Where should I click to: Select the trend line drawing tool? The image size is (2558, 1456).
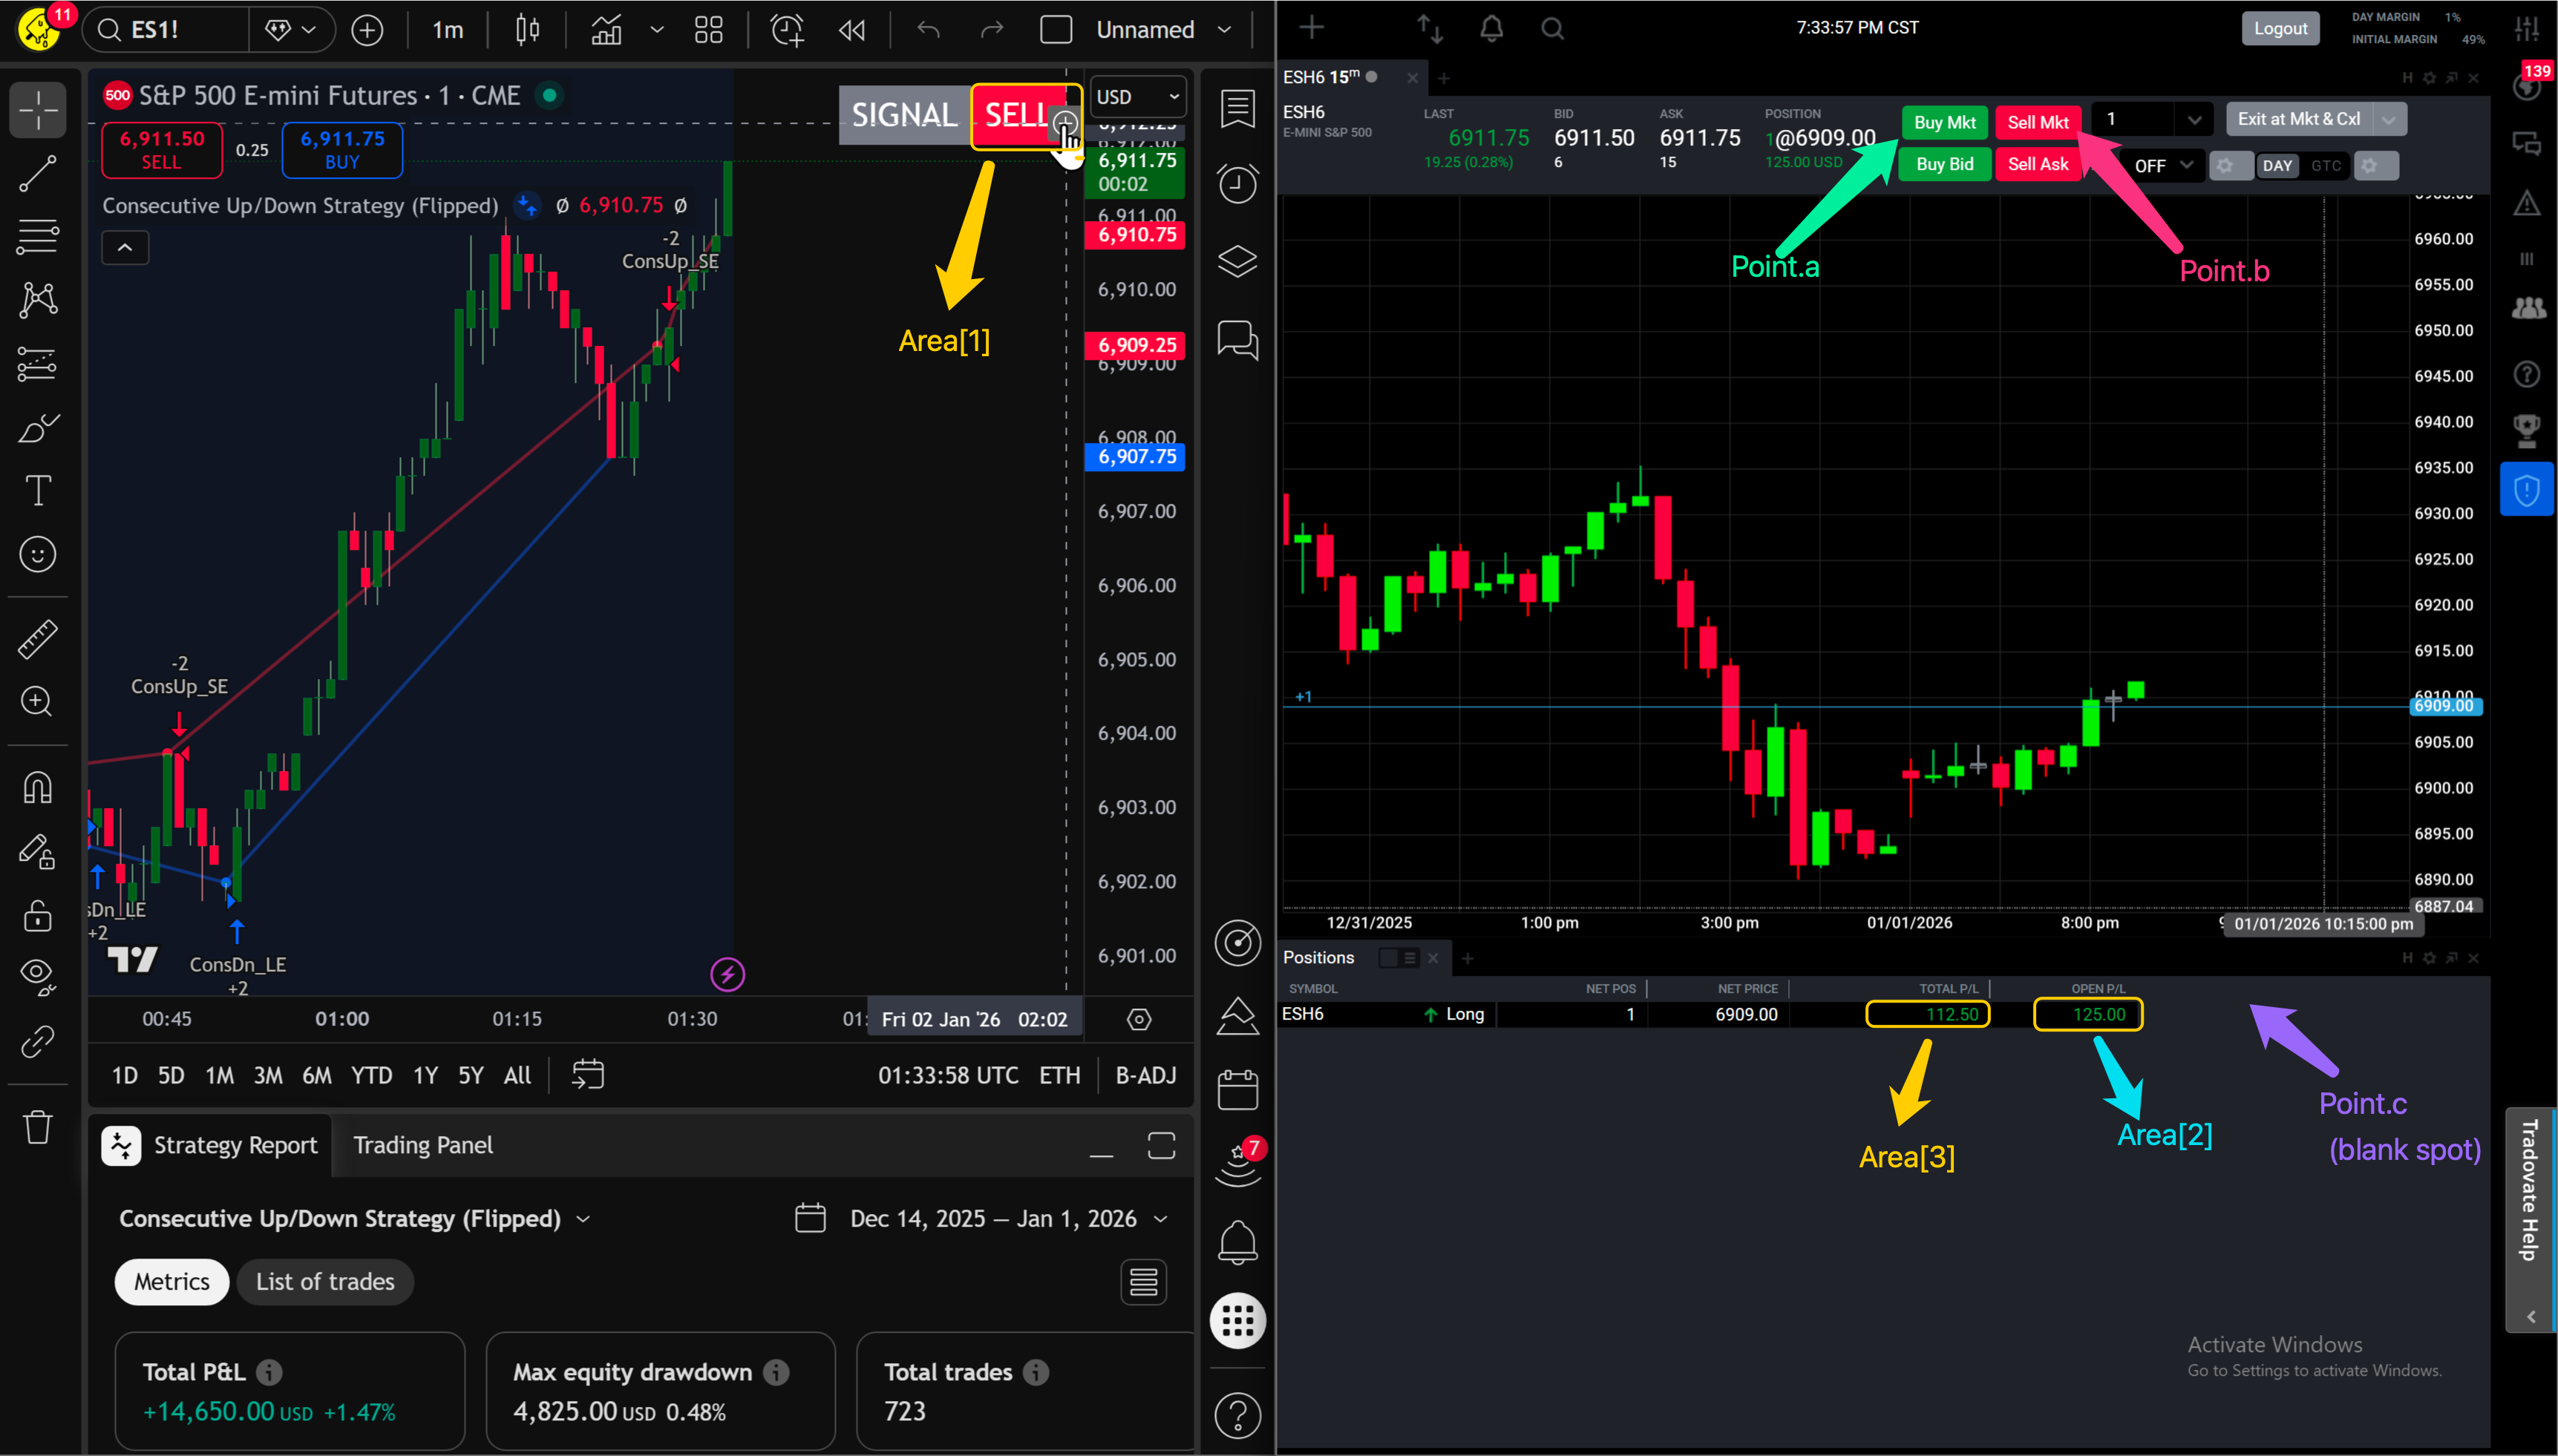tap(37, 172)
